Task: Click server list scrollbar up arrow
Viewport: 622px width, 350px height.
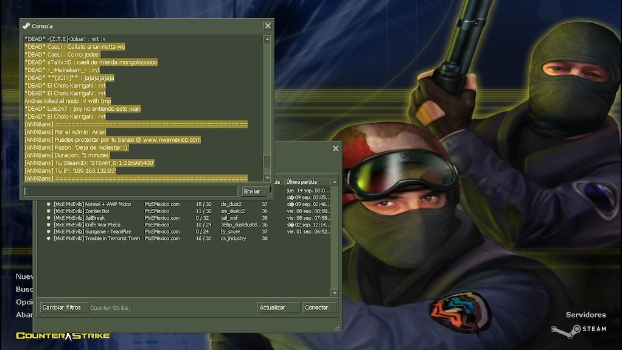Action: 334,182
